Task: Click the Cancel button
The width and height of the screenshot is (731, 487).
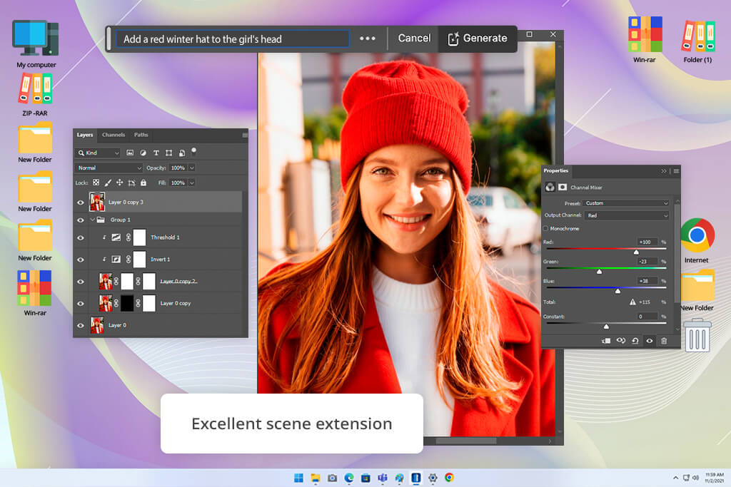Action: tap(414, 39)
